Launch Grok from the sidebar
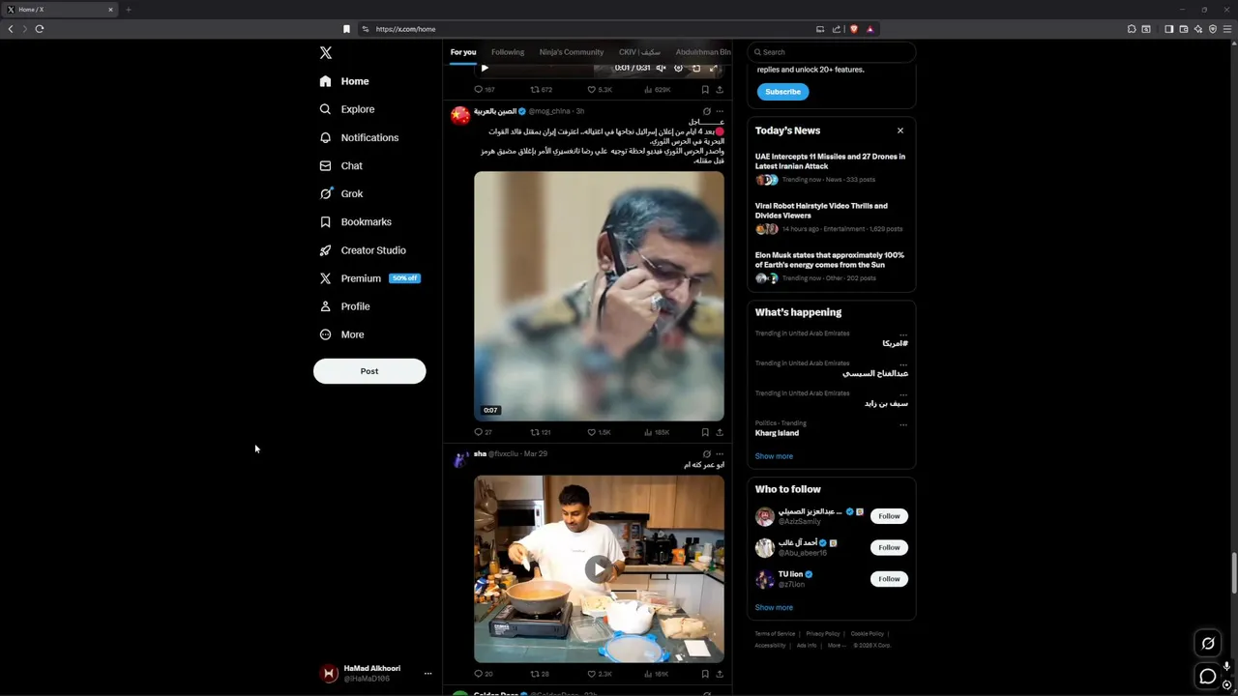 341,193
